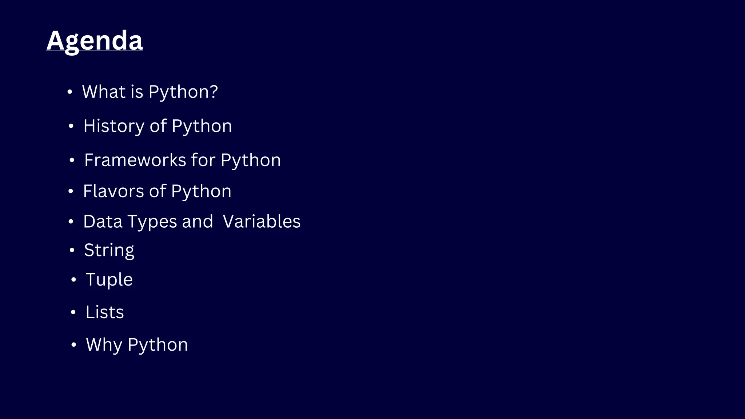Screen dimensions: 745x419
Task: Click the bullet dot before 'Lists'
Action: coord(73,312)
